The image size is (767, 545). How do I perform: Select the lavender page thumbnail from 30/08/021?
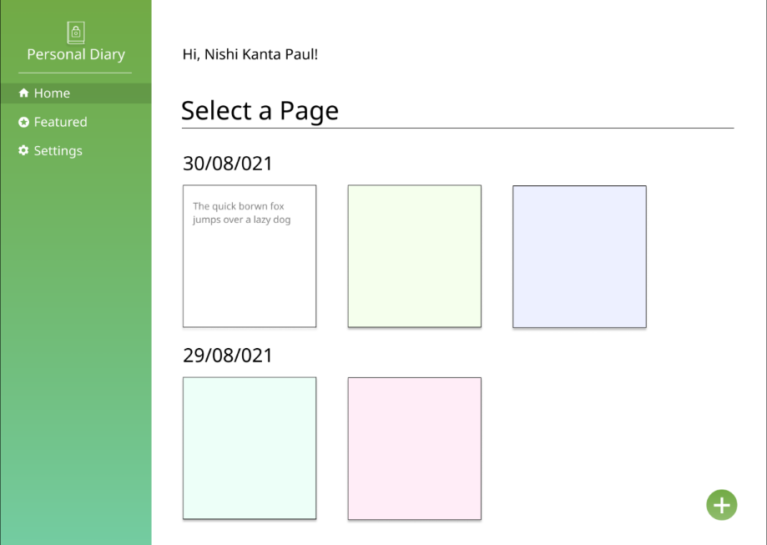(579, 255)
